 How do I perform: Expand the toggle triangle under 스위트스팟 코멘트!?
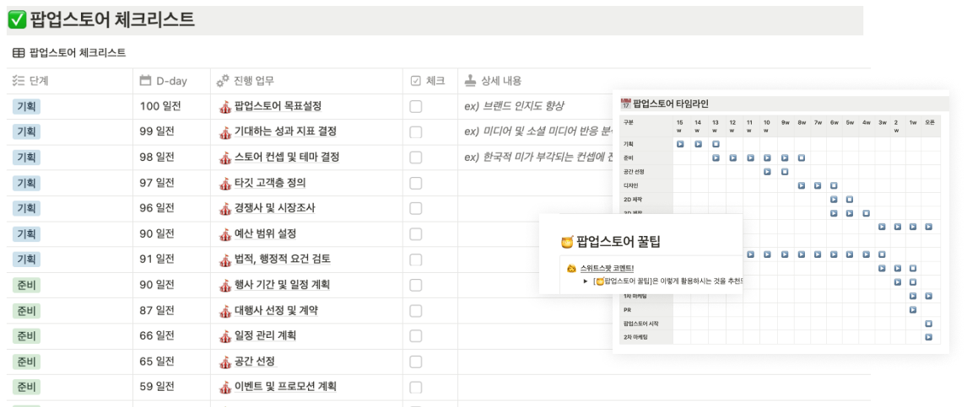(586, 281)
